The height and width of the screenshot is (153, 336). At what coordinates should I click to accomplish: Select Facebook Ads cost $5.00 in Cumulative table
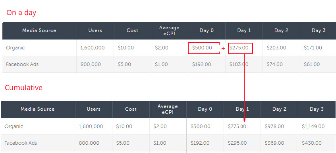point(123,143)
